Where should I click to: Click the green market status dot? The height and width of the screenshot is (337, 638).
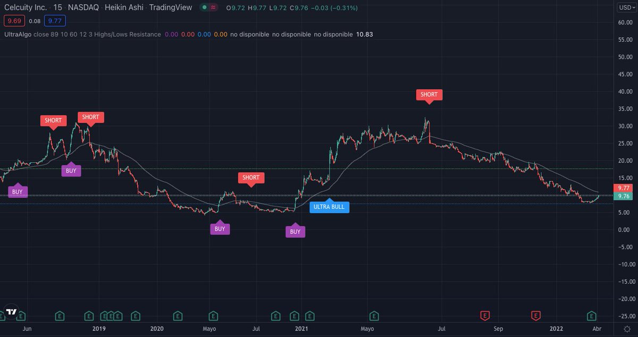pos(204,8)
